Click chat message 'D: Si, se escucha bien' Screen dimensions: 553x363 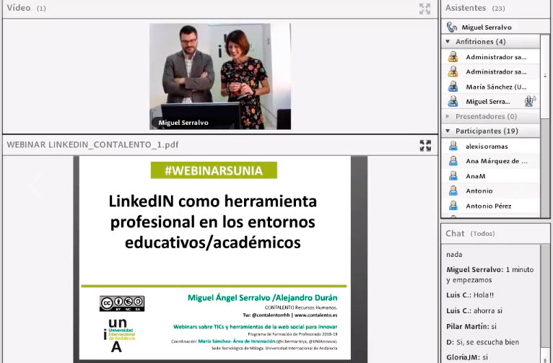(x=482, y=342)
